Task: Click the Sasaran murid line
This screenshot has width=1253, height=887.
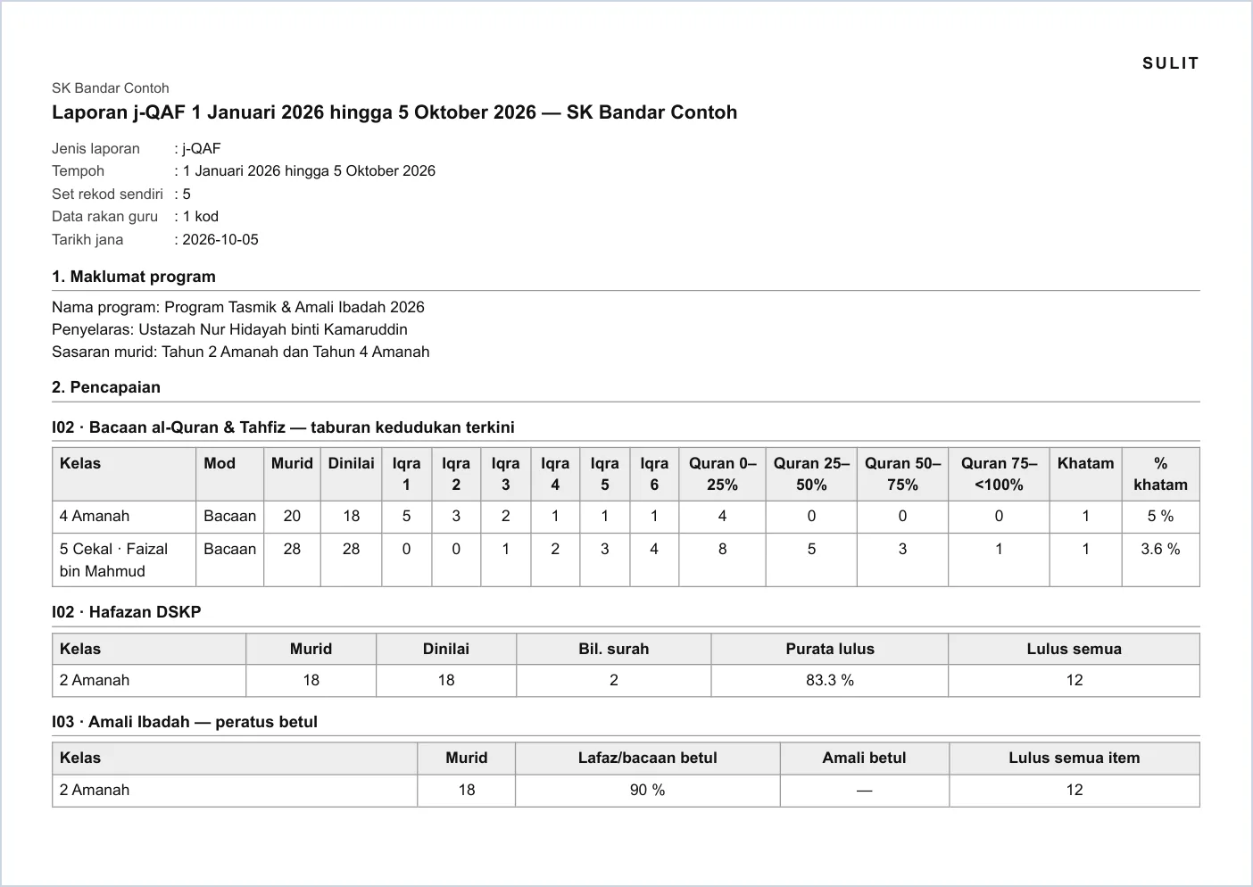Action: [241, 352]
